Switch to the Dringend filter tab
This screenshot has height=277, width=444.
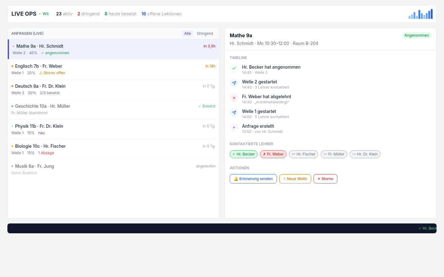[205, 34]
